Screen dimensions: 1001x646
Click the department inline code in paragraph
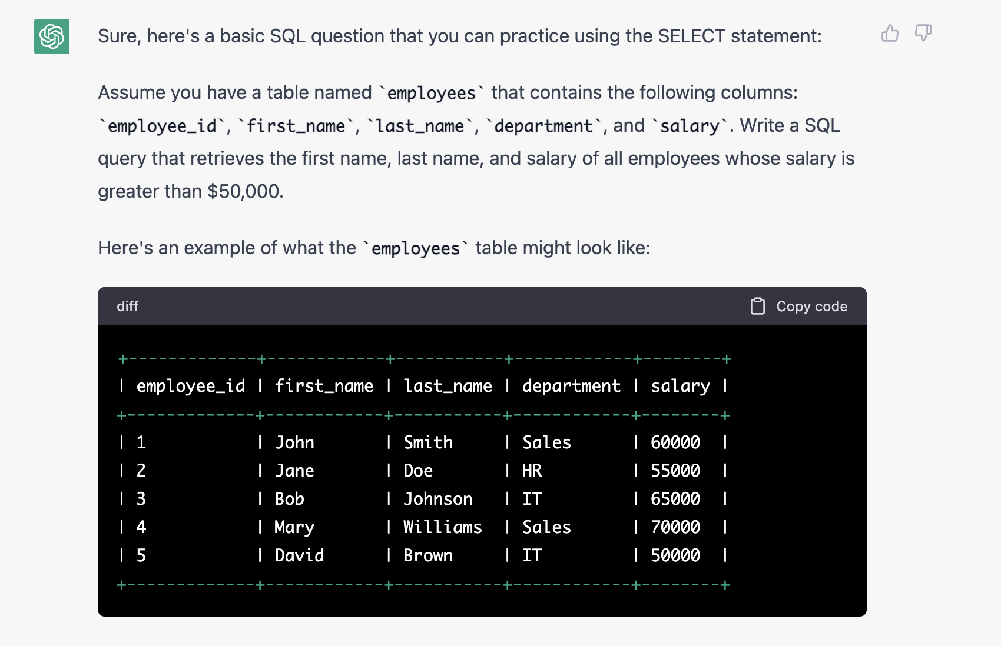(543, 126)
